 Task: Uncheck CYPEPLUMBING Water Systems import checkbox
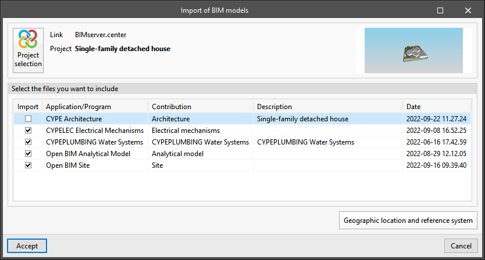[28, 142]
